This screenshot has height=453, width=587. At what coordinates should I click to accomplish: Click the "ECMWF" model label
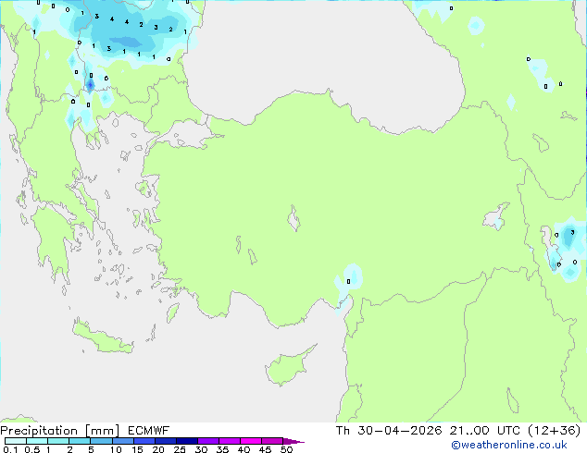(x=149, y=431)
